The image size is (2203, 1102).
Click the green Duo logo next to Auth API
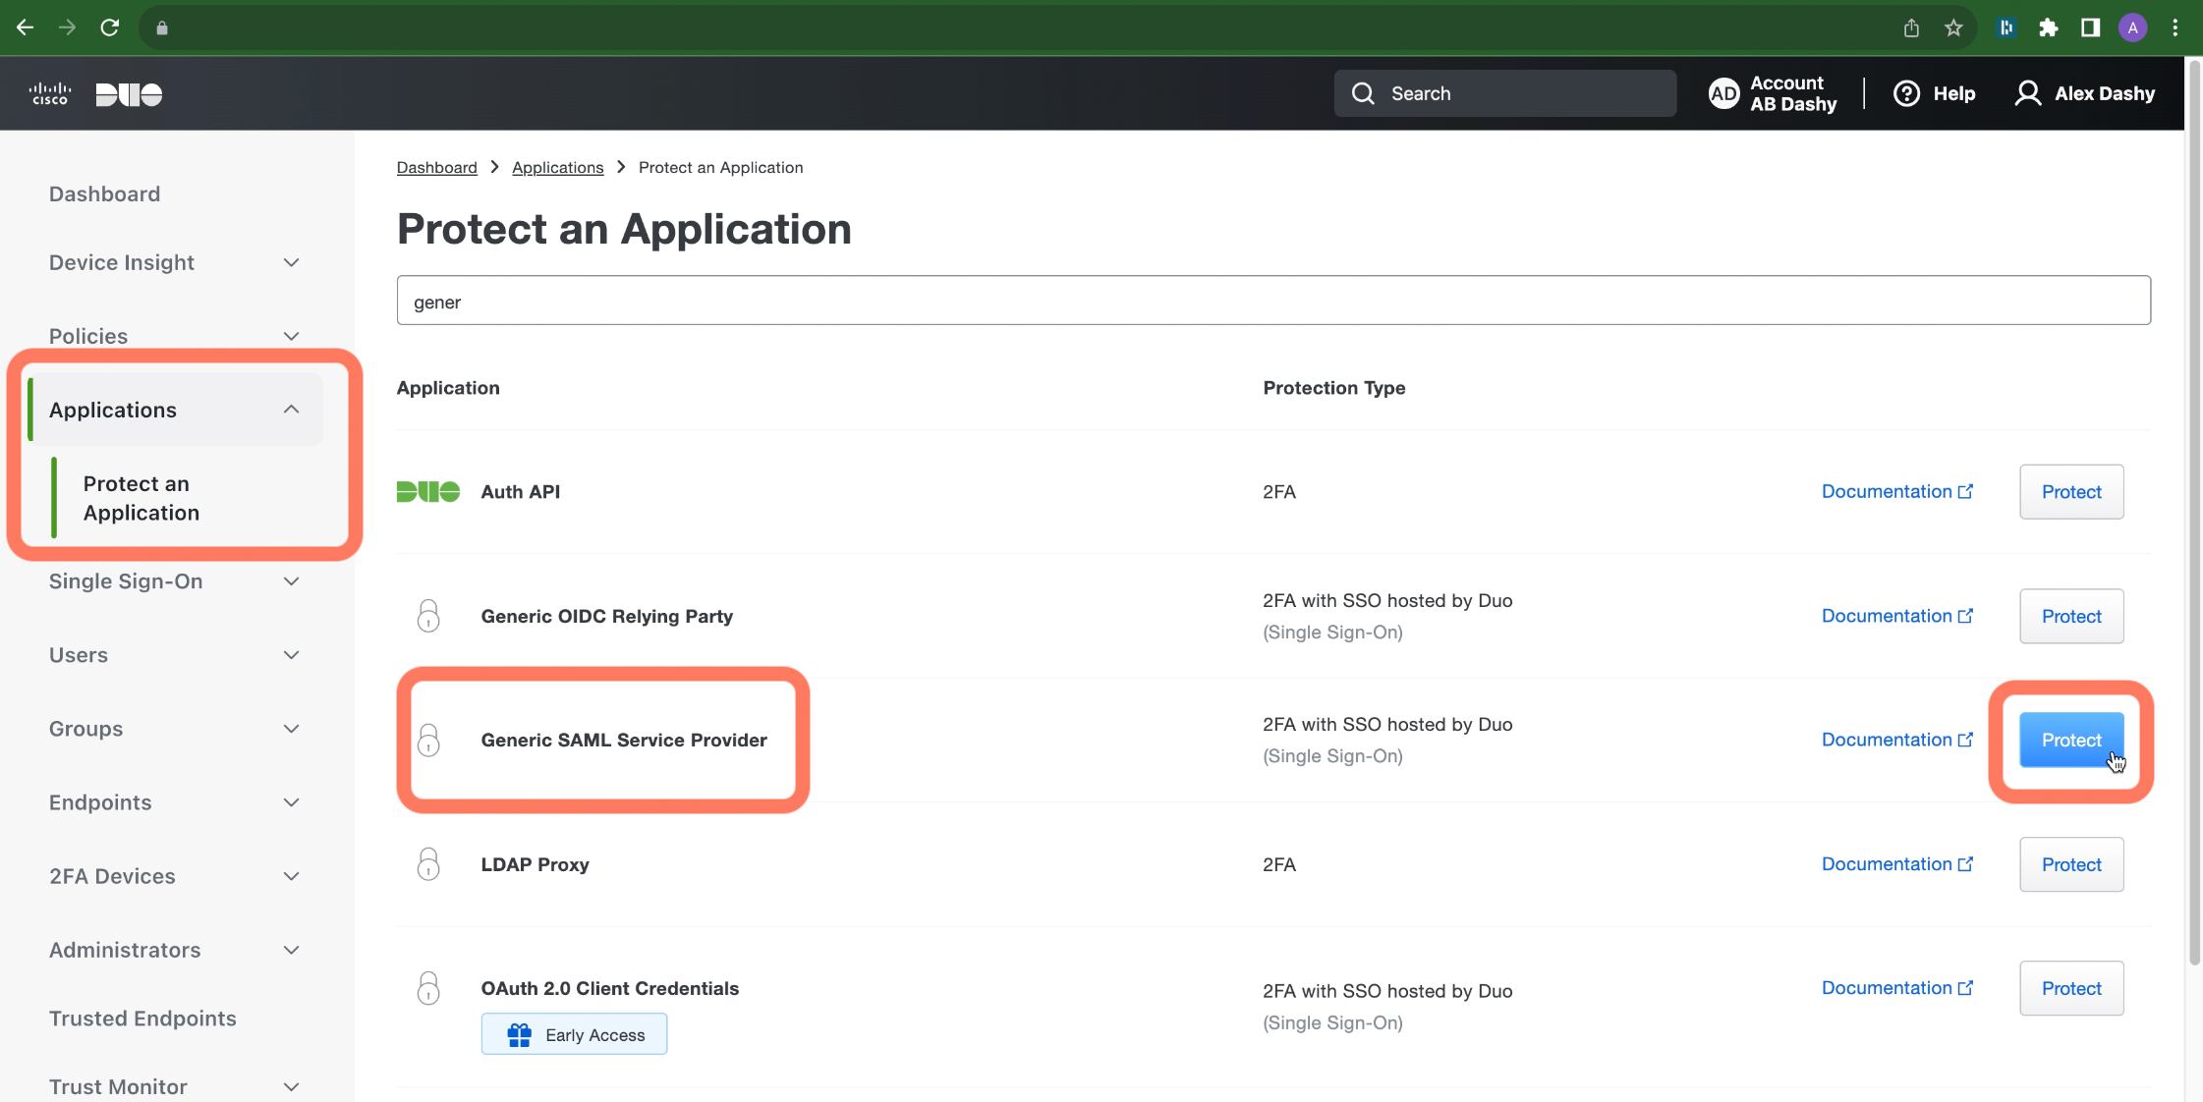coord(428,491)
